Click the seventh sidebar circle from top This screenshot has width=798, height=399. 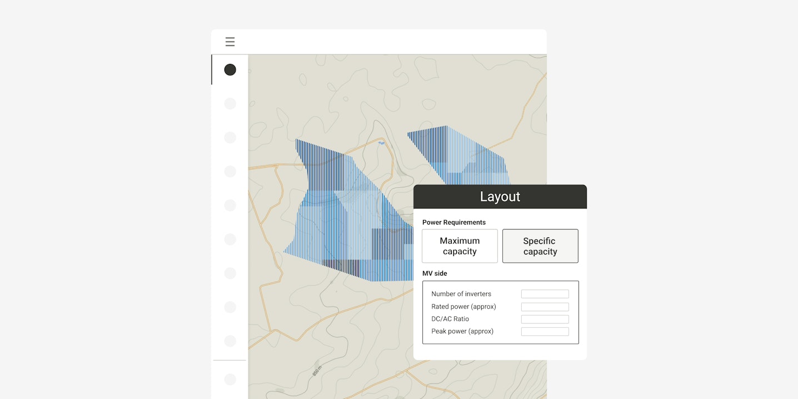click(x=230, y=273)
